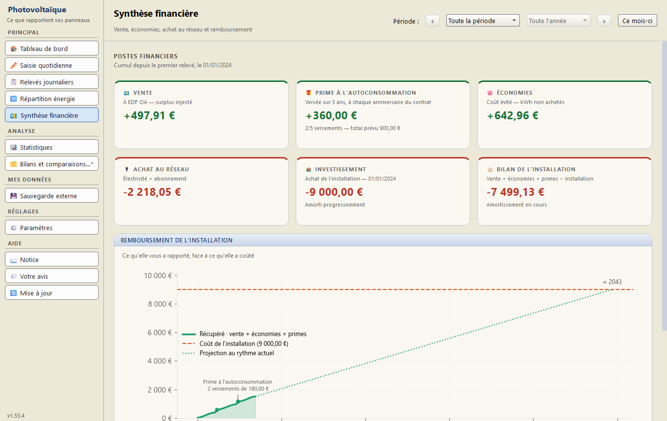Click the -2 218,05 € value under Achat au réseau
Viewport: 667px width, 421px height.
tap(152, 192)
